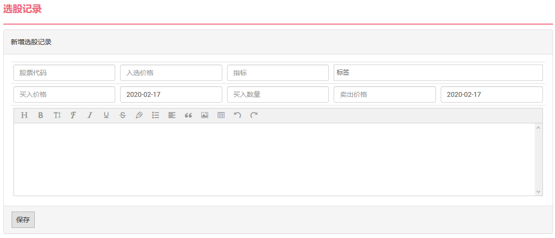
Task: Undo last edit
Action: (238, 115)
